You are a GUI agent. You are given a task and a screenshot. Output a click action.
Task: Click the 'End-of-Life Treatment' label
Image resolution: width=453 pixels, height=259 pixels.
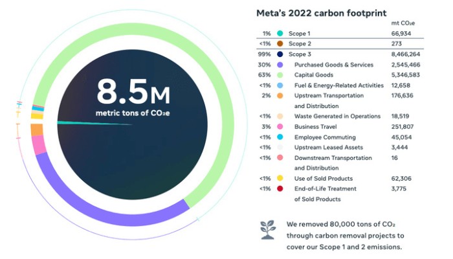326,189
